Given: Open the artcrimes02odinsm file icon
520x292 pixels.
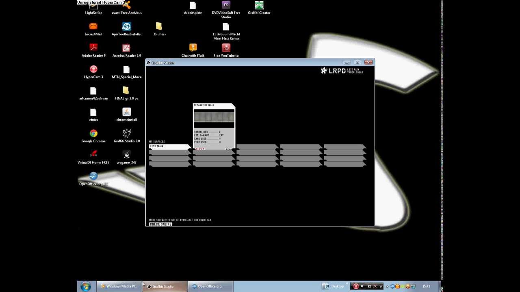Looking at the screenshot, I should tap(93, 94).
